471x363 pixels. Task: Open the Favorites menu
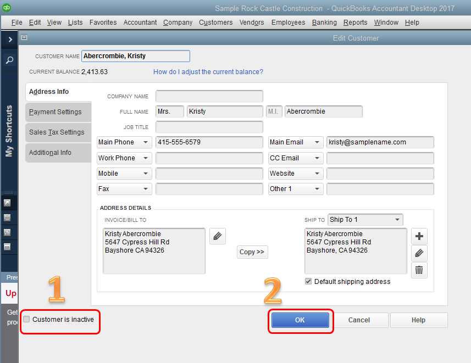pos(103,23)
